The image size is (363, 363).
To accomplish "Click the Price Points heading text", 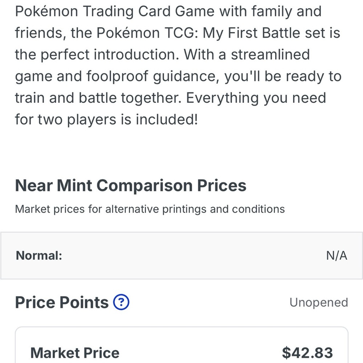I will (x=62, y=302).
